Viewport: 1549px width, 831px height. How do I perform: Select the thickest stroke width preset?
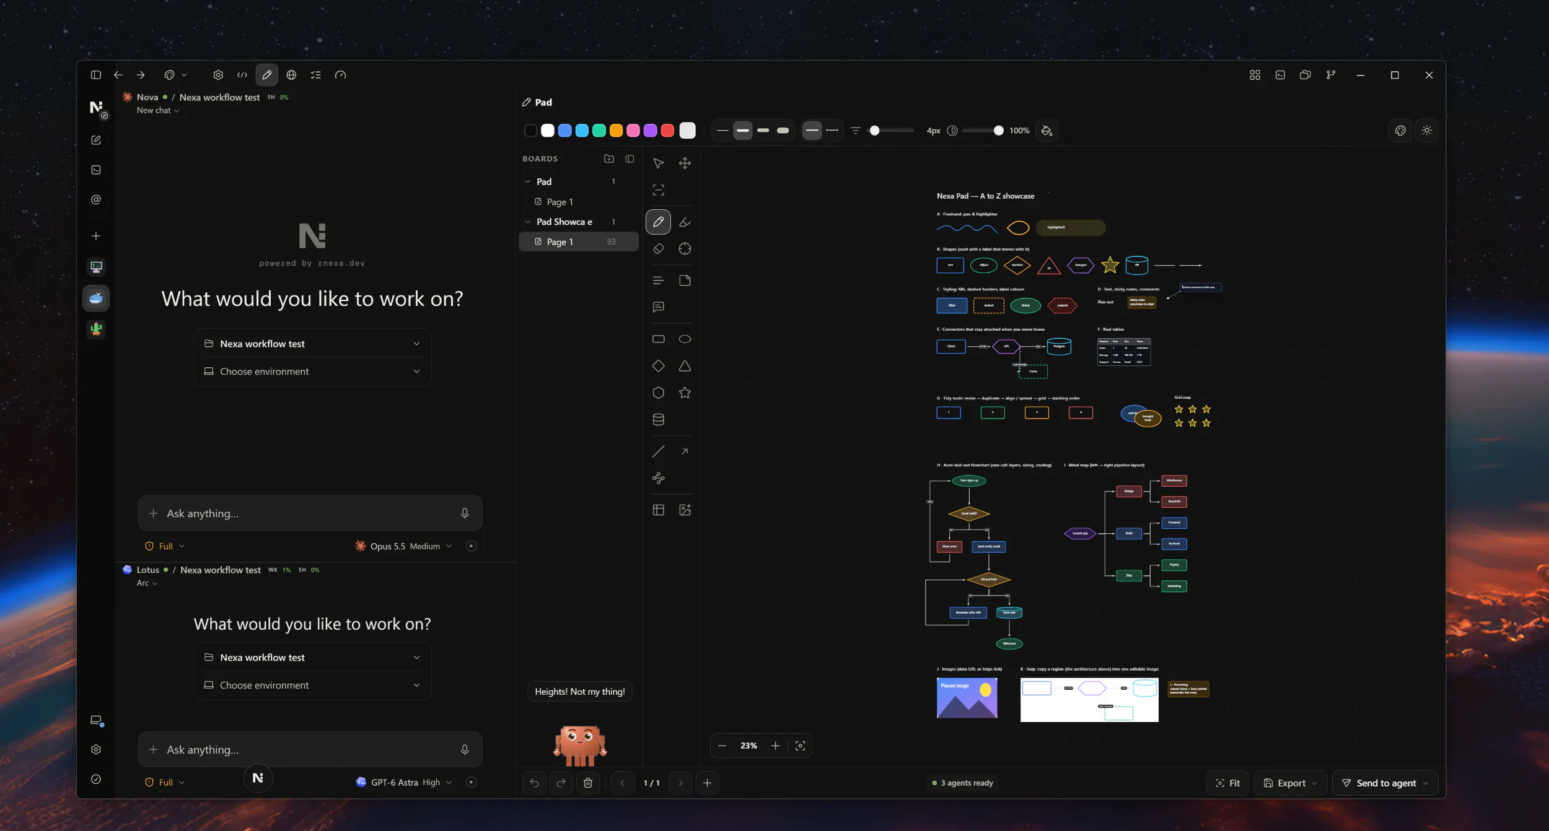[783, 131]
